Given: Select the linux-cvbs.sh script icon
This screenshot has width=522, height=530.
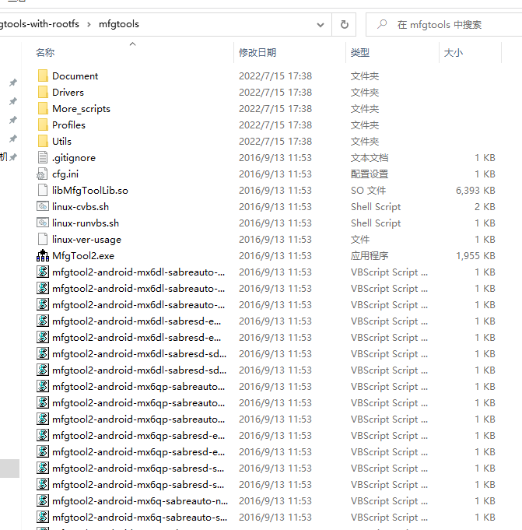Looking at the screenshot, I should tap(43, 206).
